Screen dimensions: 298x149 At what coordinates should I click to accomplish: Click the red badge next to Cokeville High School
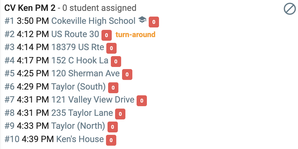[154, 22]
